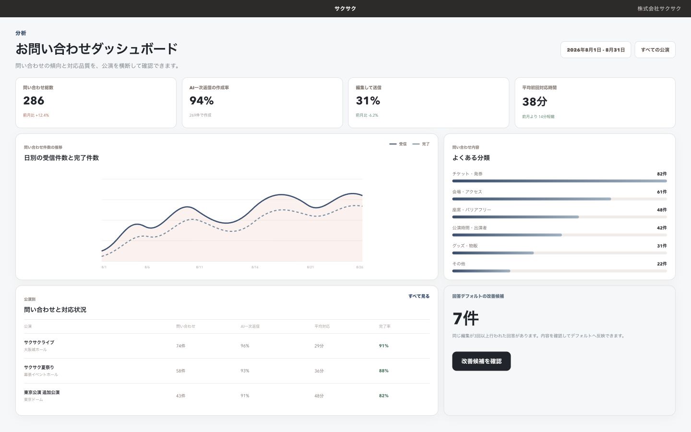This screenshot has width=691, height=432.
Task: Open the すべて見る link
Action: (419, 297)
